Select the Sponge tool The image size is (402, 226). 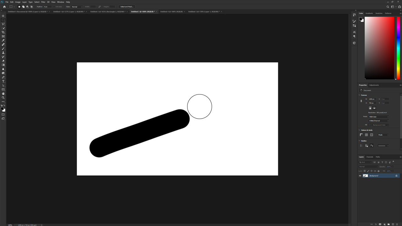[x=3, y=73]
